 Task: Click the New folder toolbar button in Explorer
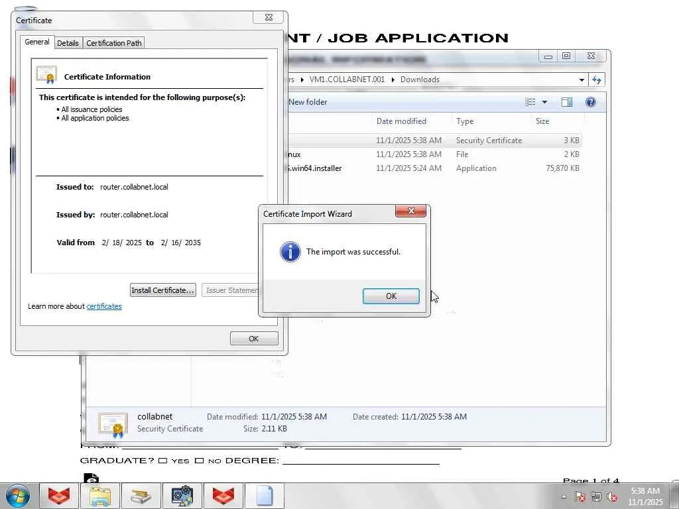308,102
